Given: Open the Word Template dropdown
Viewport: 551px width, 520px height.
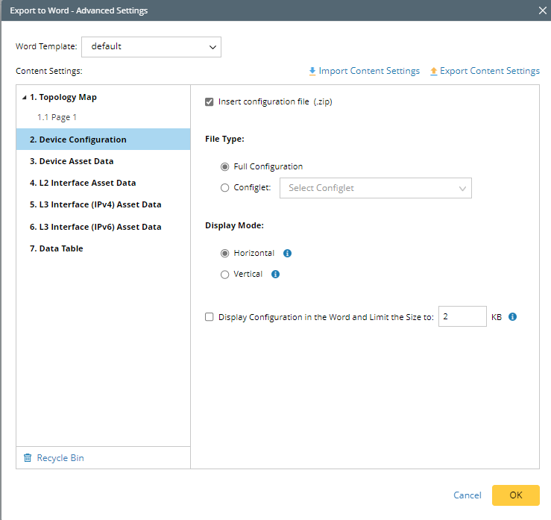Looking at the screenshot, I should click(x=151, y=46).
